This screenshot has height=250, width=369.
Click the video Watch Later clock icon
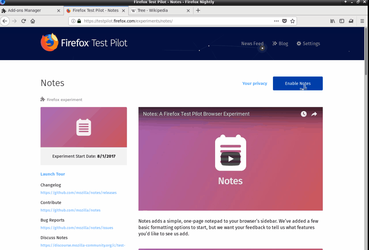point(303,114)
